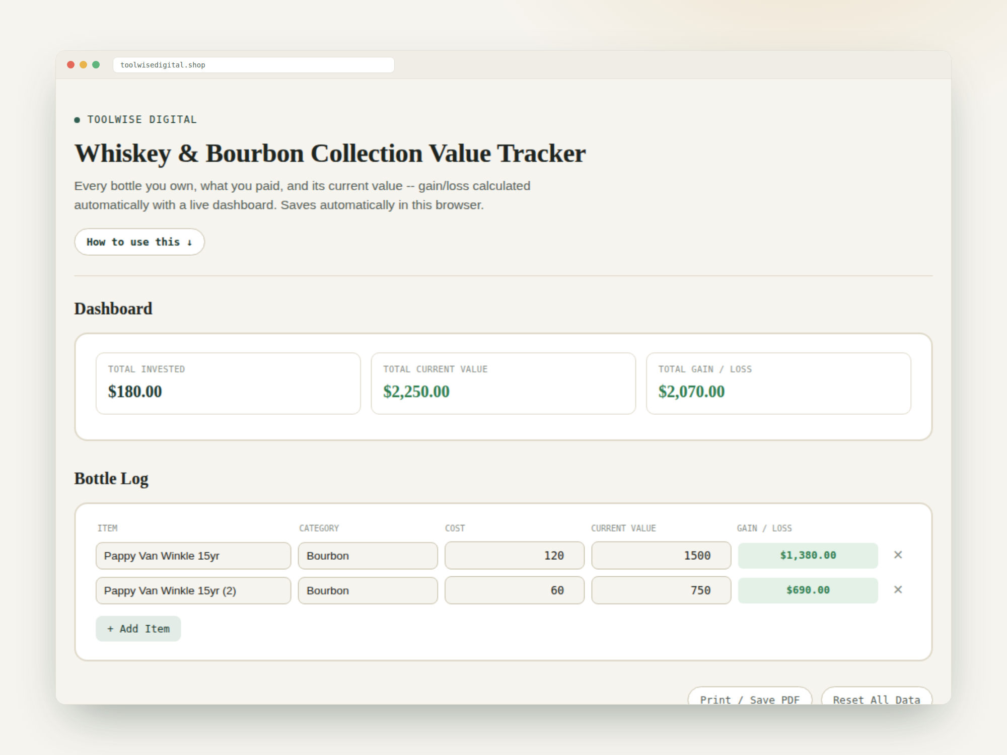Click the Total Current Value $2,250.00 amount
This screenshot has height=755, width=1007.
(416, 392)
